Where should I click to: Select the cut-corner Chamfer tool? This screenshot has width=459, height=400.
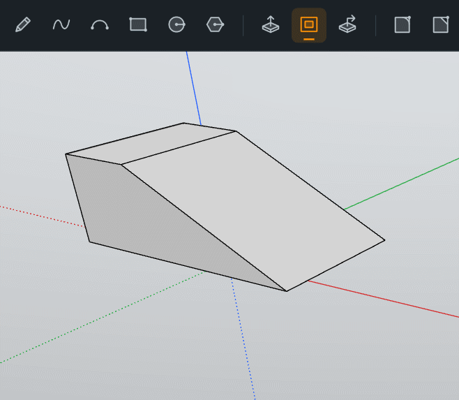coord(441,24)
